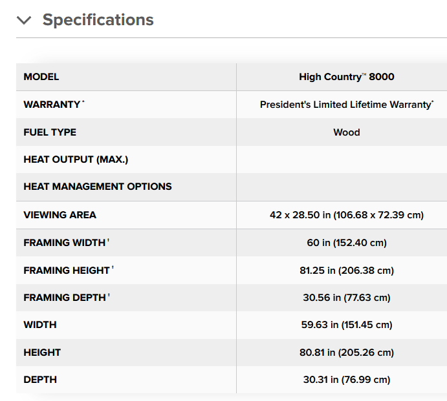Viewport: 447px width, 401px height.
Task: Select the MODEL row label
Action: [41, 77]
